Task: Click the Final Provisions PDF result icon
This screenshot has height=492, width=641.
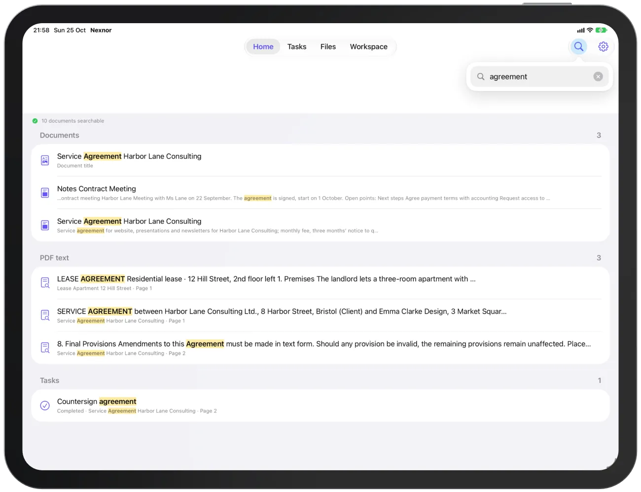Action: [x=45, y=348]
